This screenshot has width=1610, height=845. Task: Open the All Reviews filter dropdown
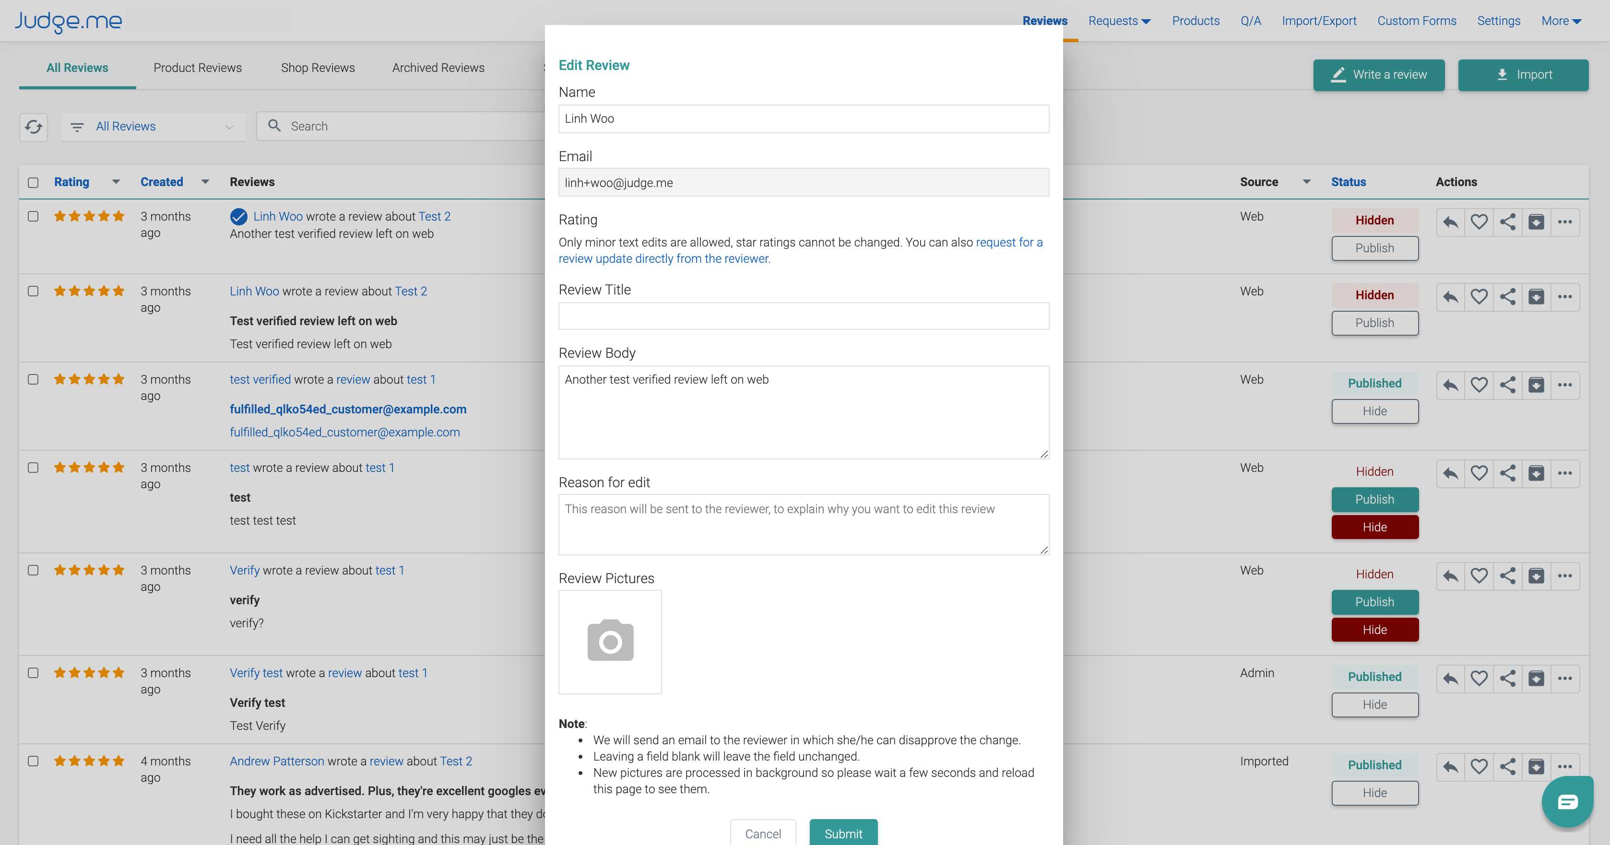coord(153,126)
